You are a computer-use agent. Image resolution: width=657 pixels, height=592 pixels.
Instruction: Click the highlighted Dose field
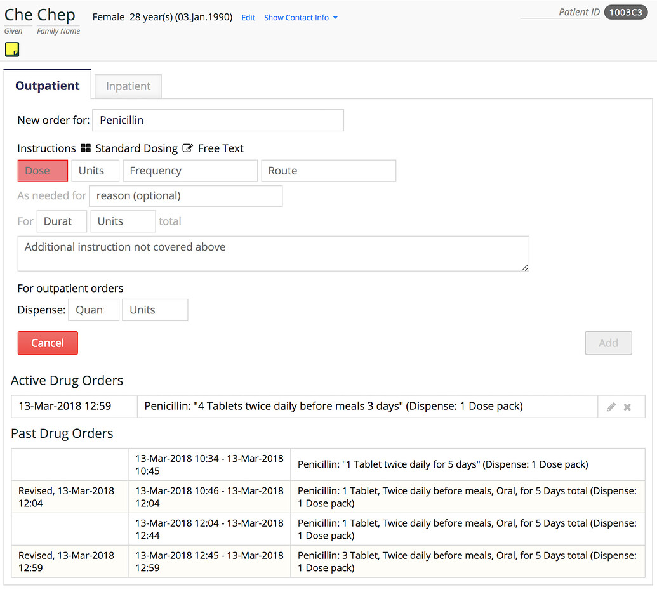pyautogui.click(x=43, y=171)
